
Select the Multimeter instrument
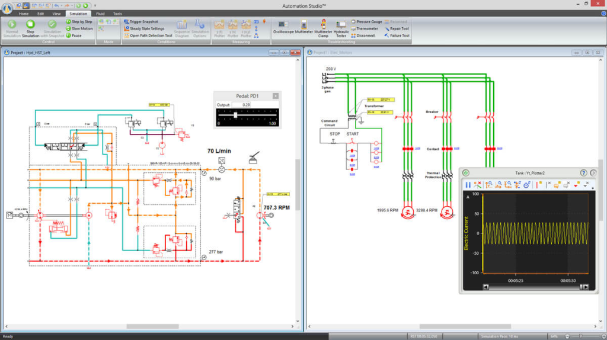pos(304,27)
